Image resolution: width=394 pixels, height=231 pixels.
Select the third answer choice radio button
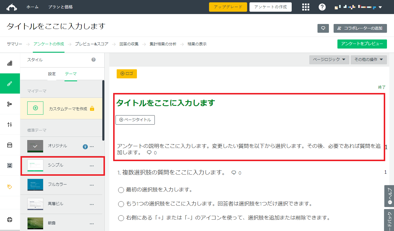pos(121,218)
